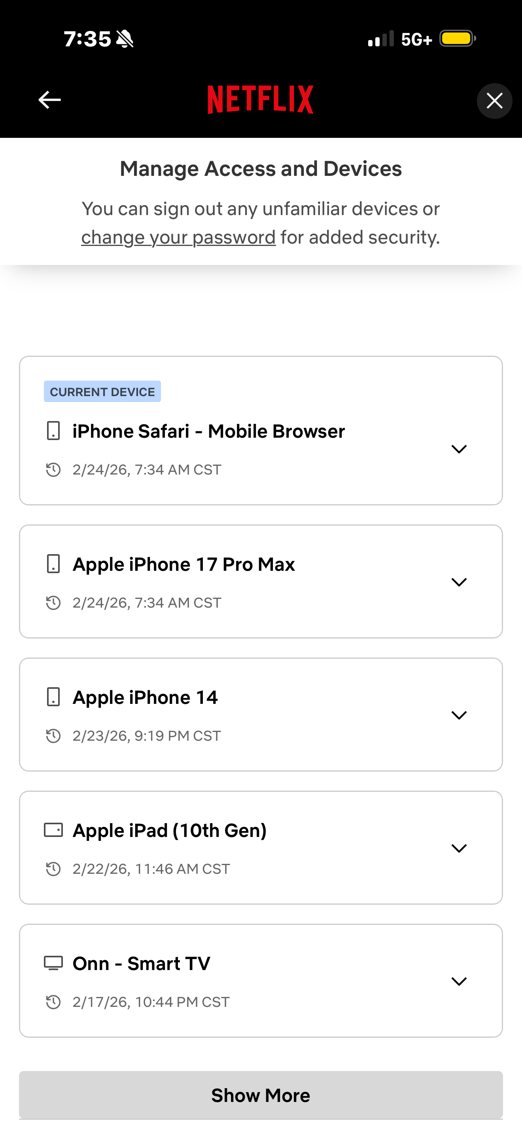Tap the back arrow in Netflix header

49,100
